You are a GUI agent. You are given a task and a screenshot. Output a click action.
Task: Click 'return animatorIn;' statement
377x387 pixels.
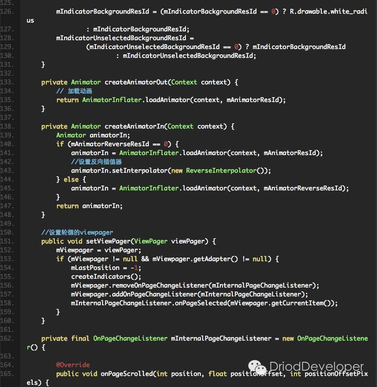click(89, 206)
